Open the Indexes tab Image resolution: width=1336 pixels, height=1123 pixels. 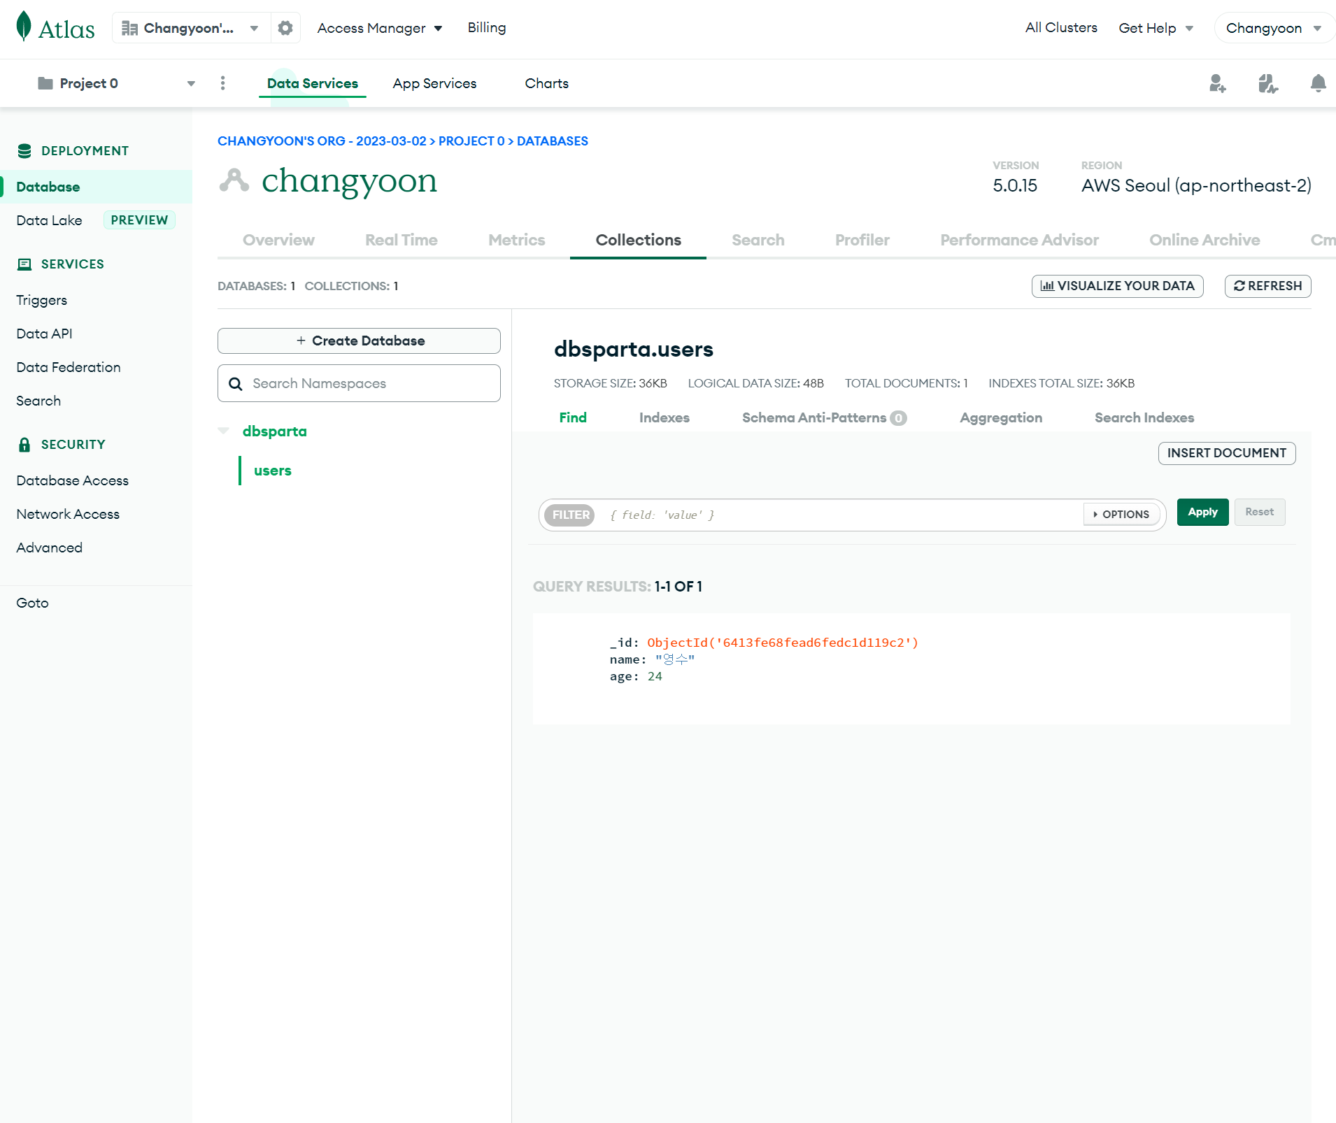tap(665, 417)
